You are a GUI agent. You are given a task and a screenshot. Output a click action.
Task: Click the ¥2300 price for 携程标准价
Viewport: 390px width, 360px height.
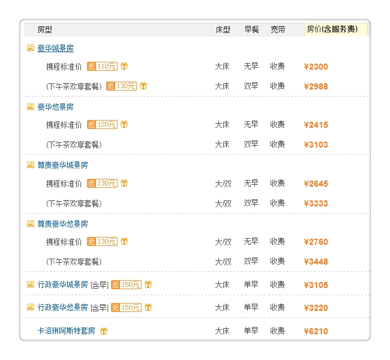tap(316, 67)
